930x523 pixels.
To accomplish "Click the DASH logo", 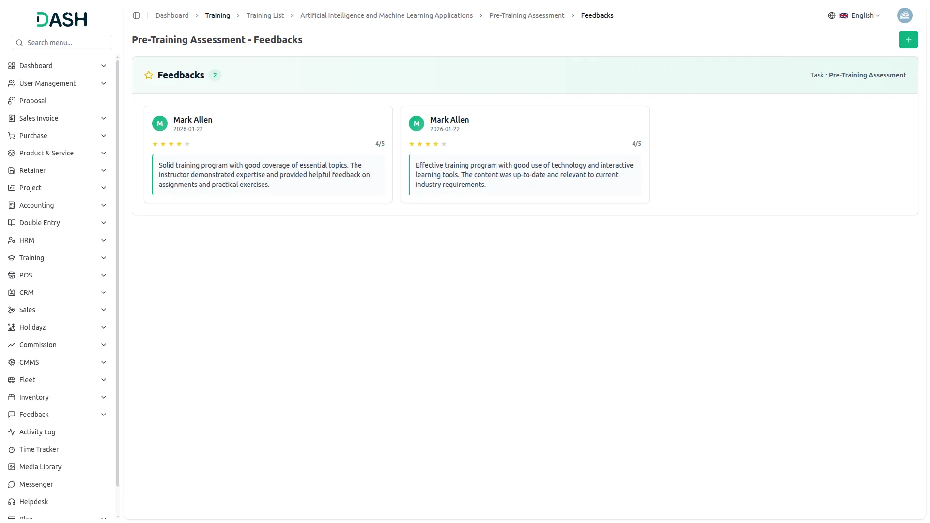I will point(62,19).
